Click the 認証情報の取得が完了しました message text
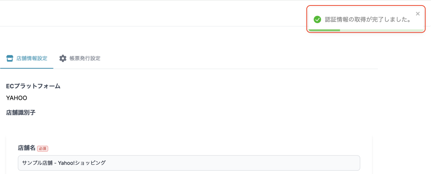 click(368, 19)
